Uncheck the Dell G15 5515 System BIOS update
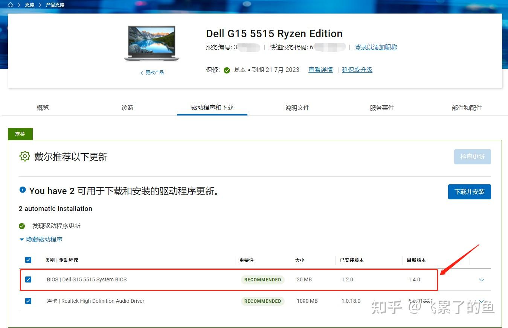Image resolution: width=508 pixels, height=328 pixels. (28, 279)
